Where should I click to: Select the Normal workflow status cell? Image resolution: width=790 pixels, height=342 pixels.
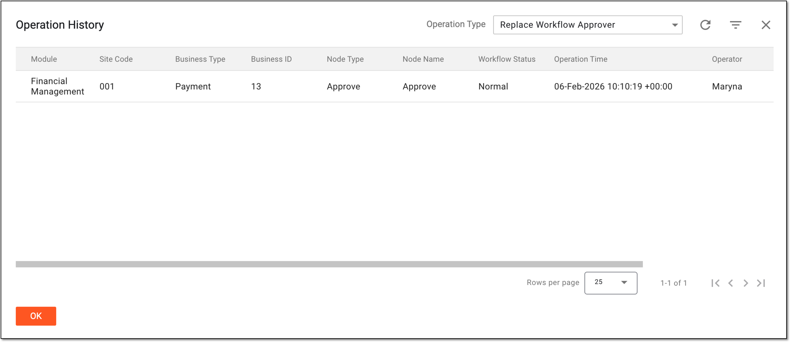click(x=493, y=87)
